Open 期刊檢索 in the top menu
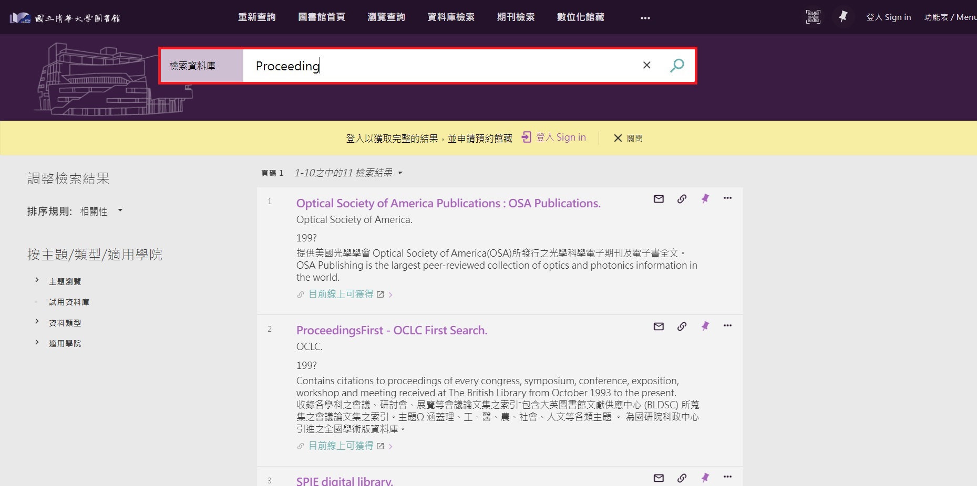Image resolution: width=977 pixels, height=486 pixels. [516, 17]
